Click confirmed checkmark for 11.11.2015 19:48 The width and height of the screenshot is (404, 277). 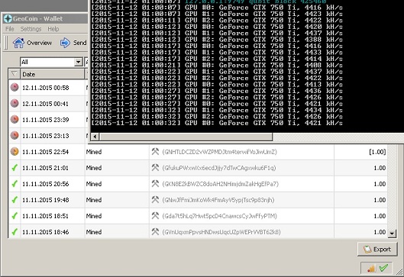[x=15, y=200]
